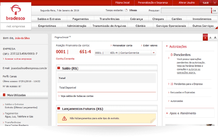Open the Cobrança menu
This screenshot has height=137, width=218.
click(136, 19)
